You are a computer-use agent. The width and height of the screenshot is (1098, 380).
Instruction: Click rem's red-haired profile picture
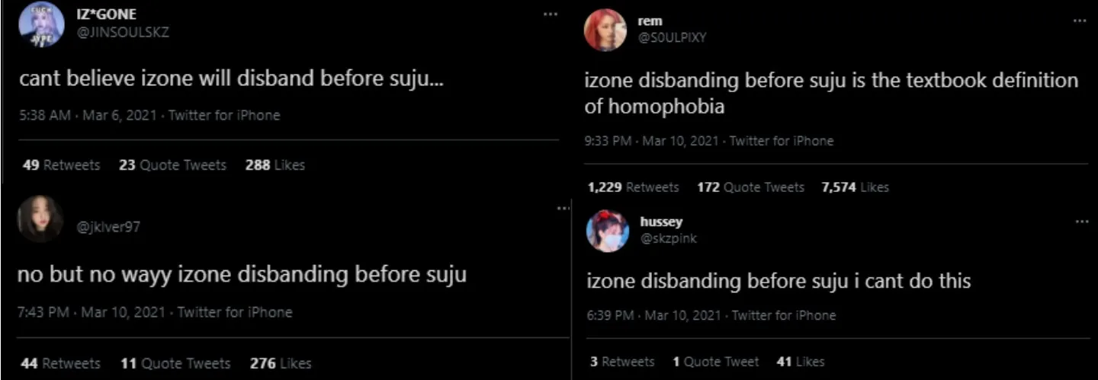[605, 30]
